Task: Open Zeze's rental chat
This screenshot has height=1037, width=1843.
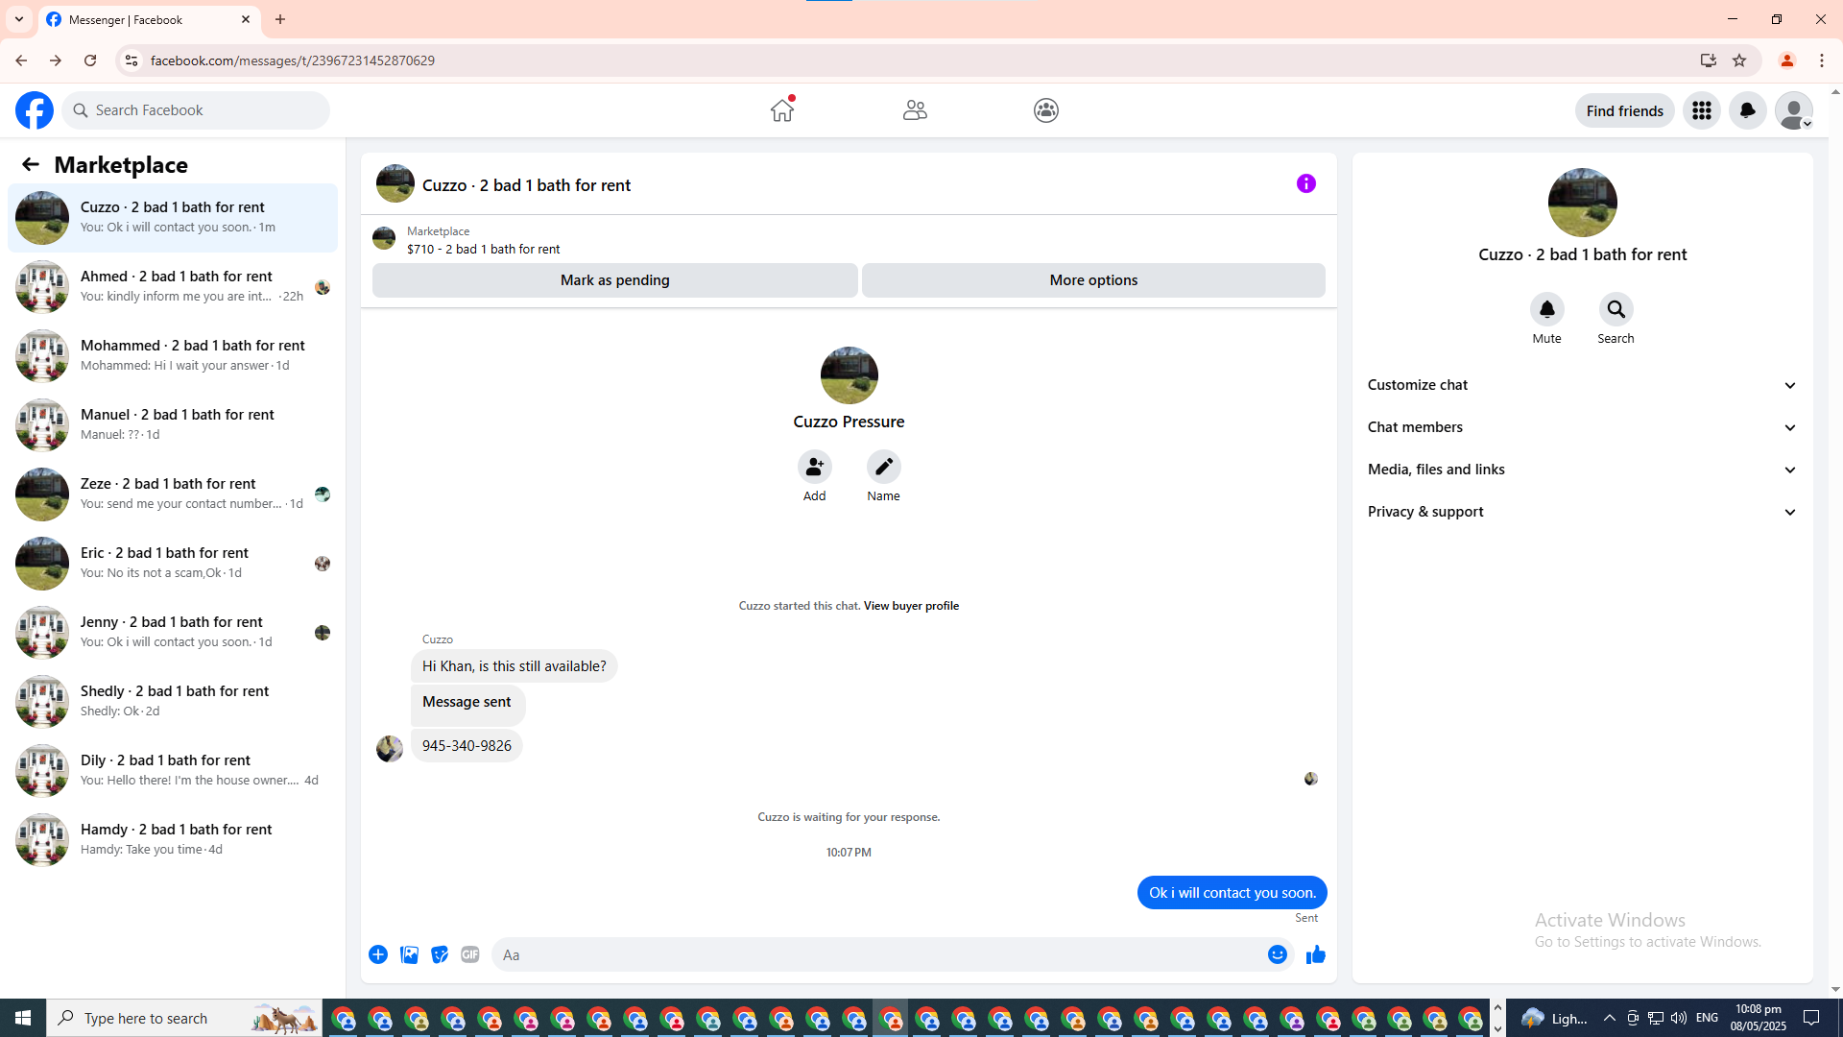Action: pyautogui.click(x=173, y=494)
